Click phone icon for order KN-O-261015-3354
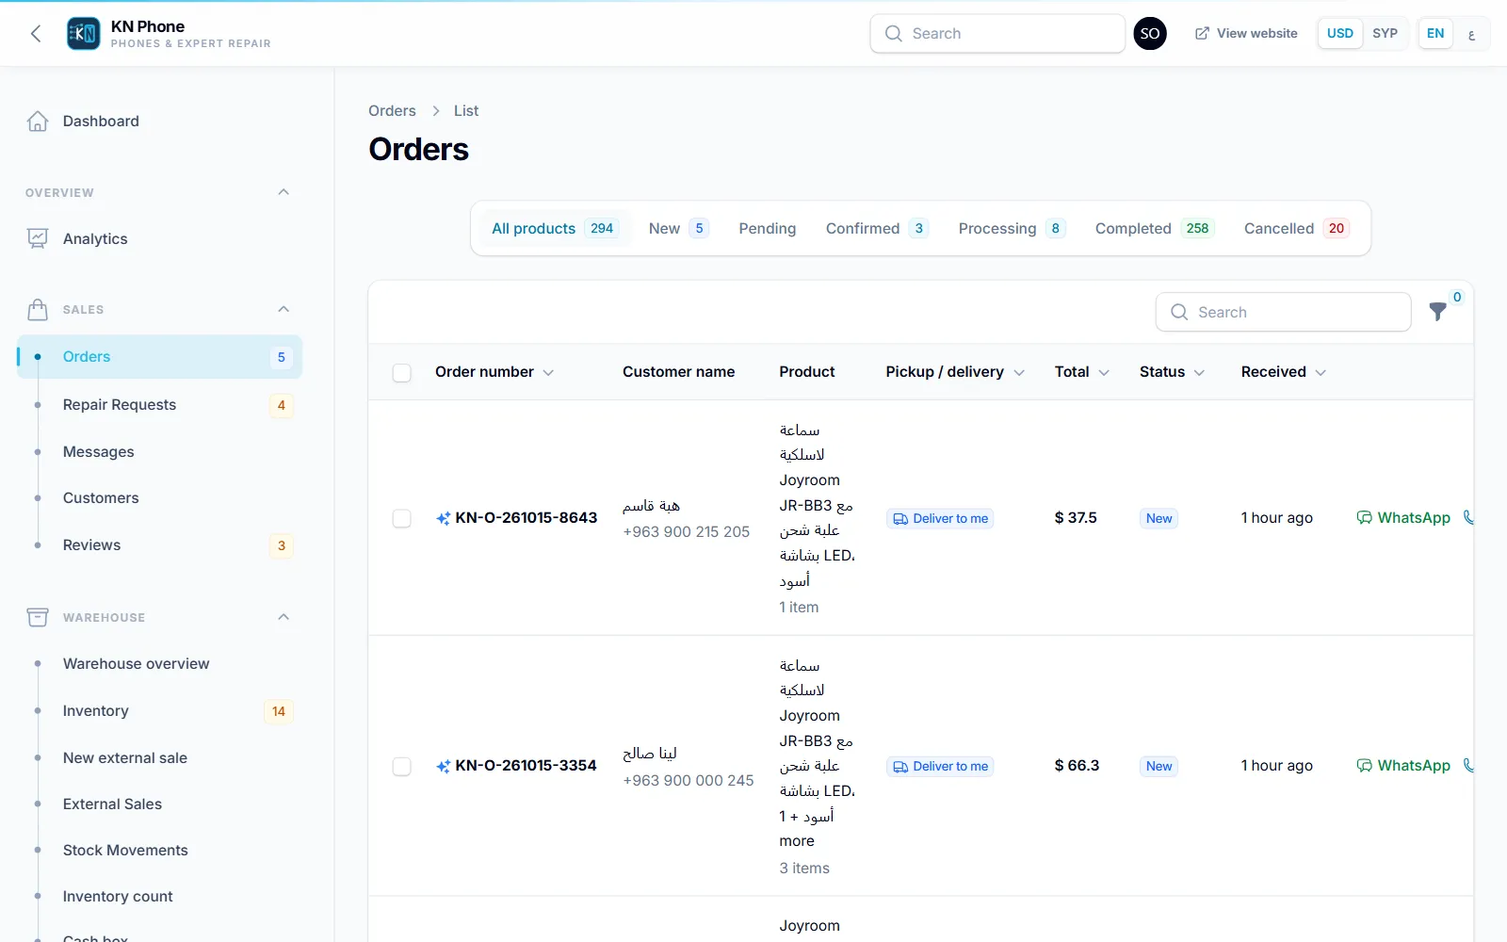This screenshot has width=1507, height=942. pos(1468,765)
